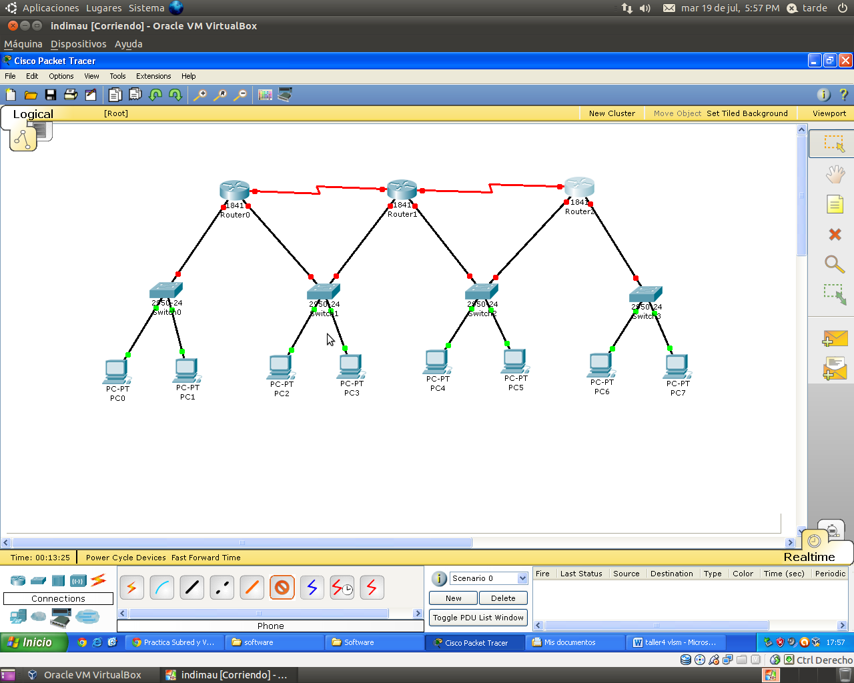
Task: Choose the WAN Emulation cloud category
Action: [39, 616]
